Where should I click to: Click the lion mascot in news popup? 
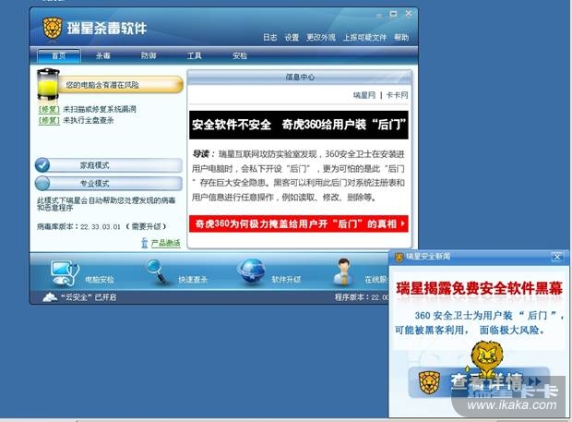click(486, 359)
